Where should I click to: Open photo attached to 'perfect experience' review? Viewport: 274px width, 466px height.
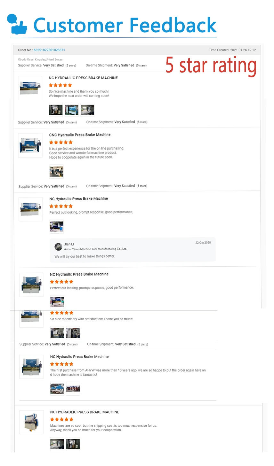56,171
